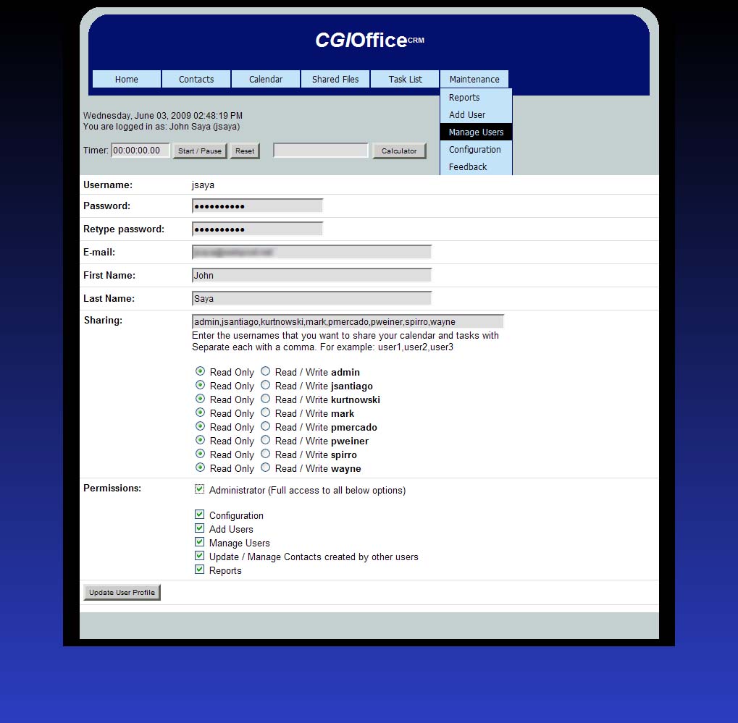Click the Calculator button
The height and width of the screenshot is (723, 738).
coord(399,151)
